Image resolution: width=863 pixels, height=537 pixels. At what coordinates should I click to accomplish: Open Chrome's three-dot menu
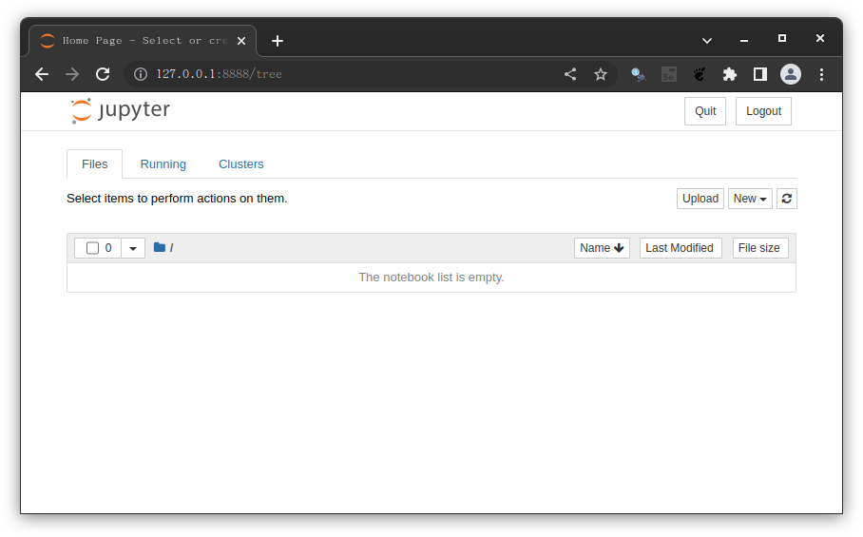(821, 74)
